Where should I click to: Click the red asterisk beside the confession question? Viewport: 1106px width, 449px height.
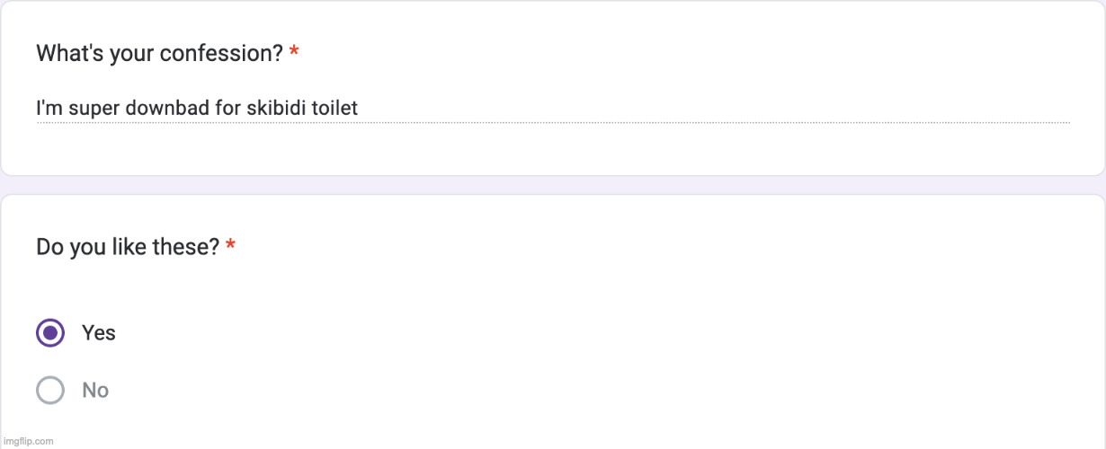294,54
